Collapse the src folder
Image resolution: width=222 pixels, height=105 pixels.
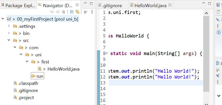click(9, 40)
